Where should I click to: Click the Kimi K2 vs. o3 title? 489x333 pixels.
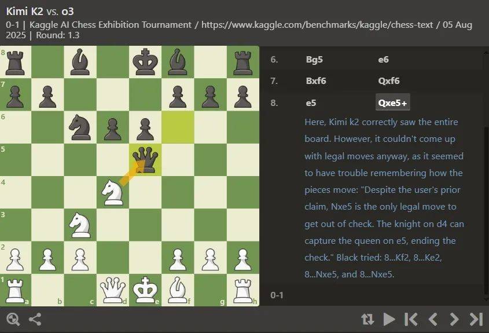click(40, 11)
